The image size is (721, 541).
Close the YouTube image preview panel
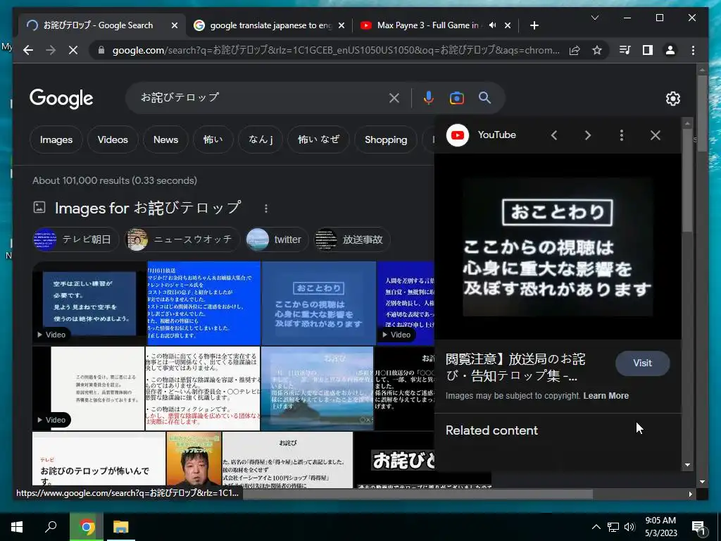656,135
